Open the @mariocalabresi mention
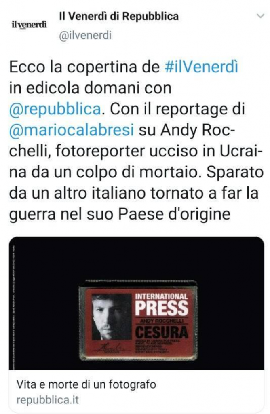Screen dimensions: 270x414 pos(72,131)
